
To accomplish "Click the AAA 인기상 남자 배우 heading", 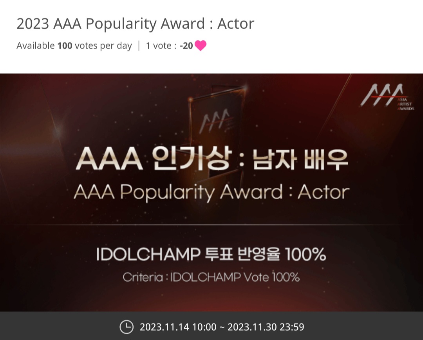I will (x=212, y=158).
